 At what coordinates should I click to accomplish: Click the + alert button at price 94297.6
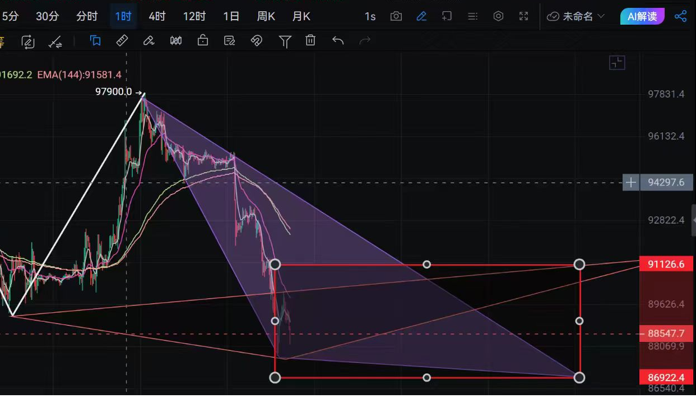(x=630, y=182)
